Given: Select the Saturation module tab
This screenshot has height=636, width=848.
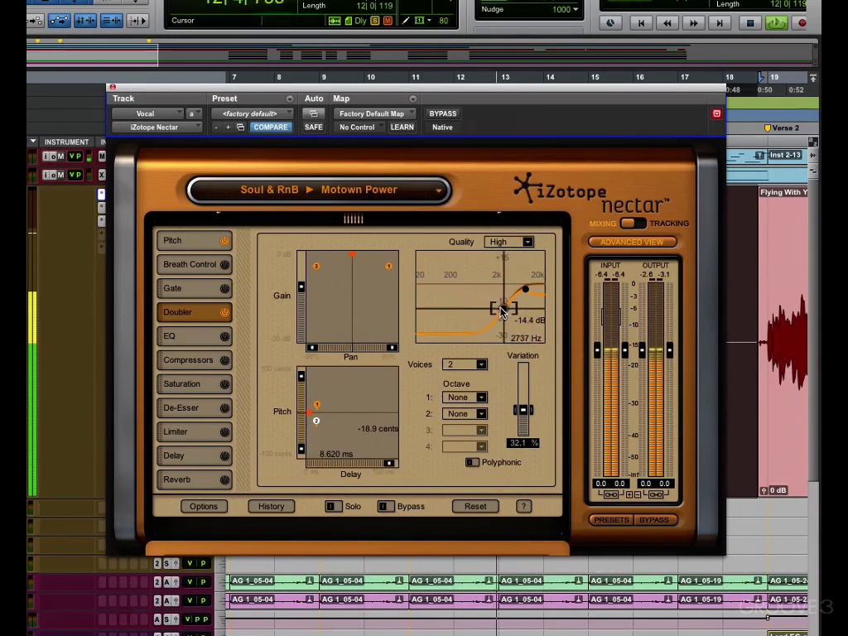Looking at the screenshot, I should pos(194,384).
